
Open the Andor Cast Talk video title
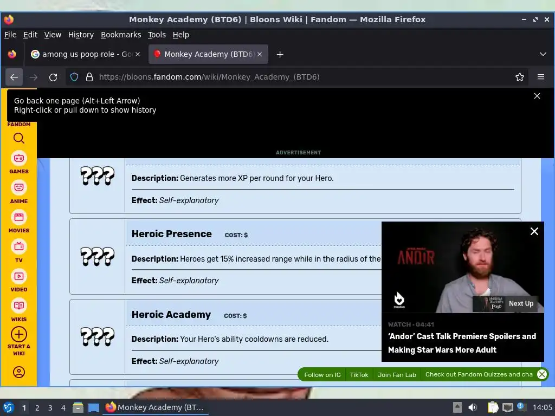point(462,343)
